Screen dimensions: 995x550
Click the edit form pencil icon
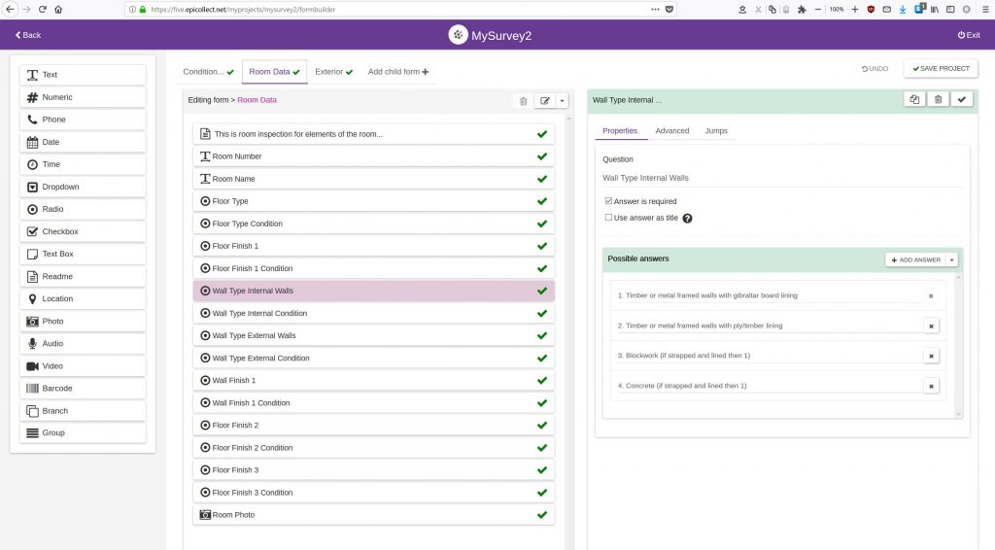point(545,100)
